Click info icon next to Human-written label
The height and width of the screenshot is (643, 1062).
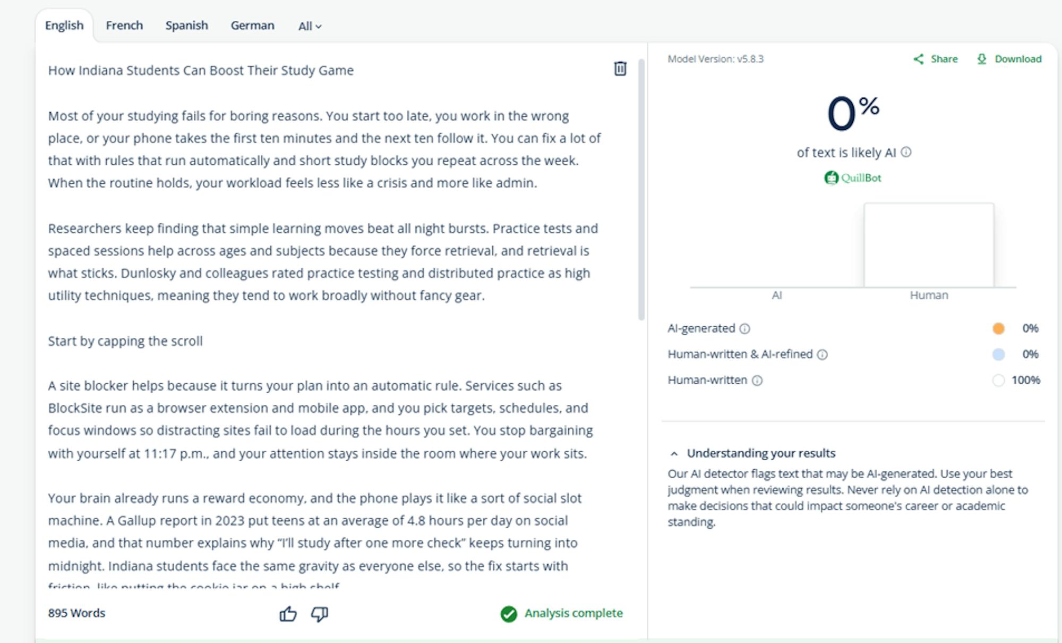click(757, 380)
